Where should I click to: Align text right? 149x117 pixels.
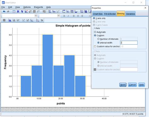tap(82, 16)
